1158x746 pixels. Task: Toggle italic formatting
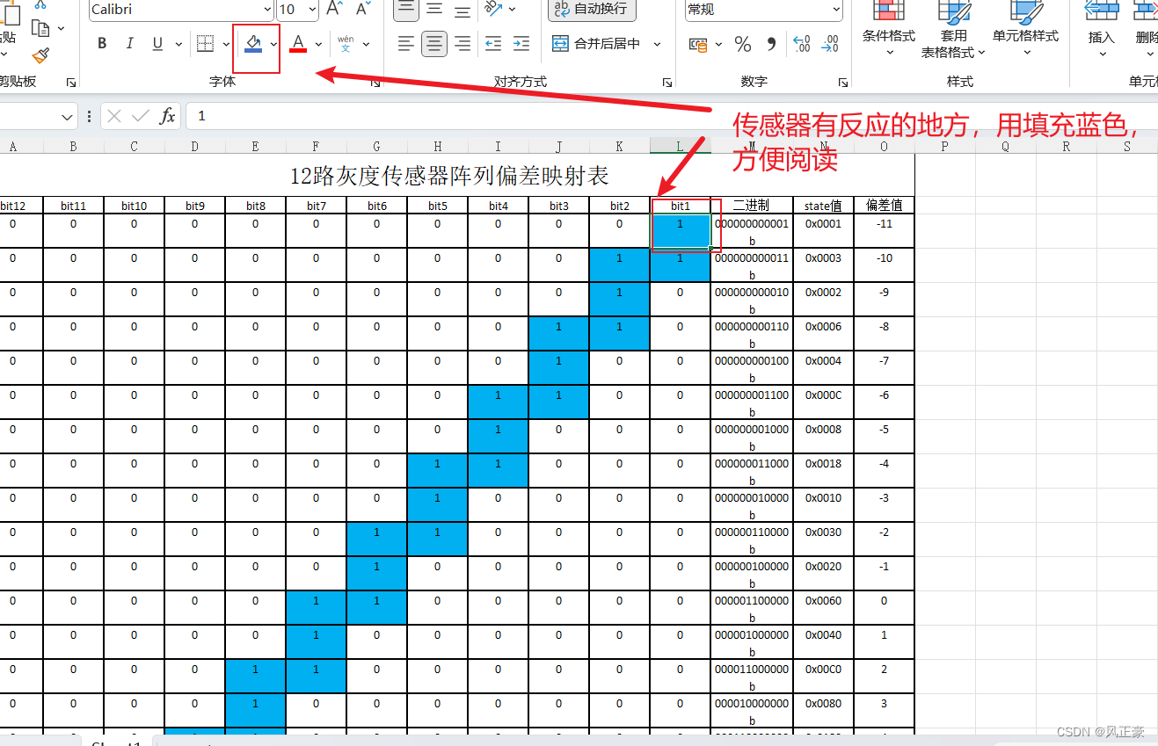[x=130, y=44]
